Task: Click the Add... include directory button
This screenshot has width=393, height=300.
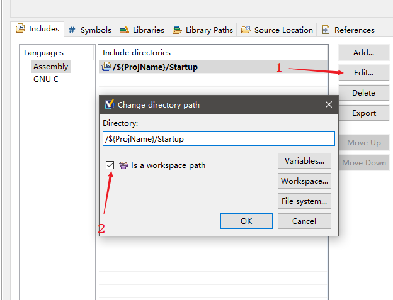Action: [363, 53]
